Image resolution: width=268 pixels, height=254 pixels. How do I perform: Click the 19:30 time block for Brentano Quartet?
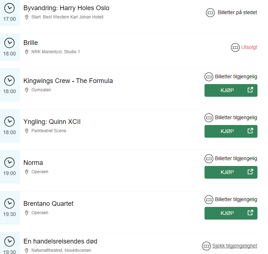point(10,208)
